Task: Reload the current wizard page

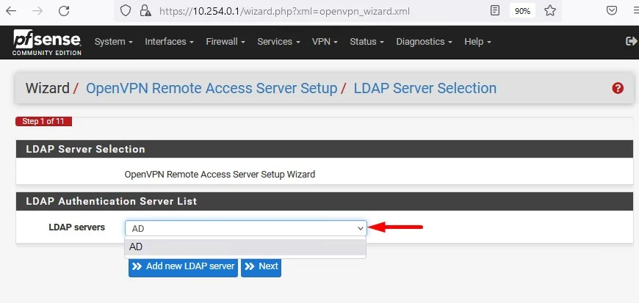Action: click(x=64, y=11)
